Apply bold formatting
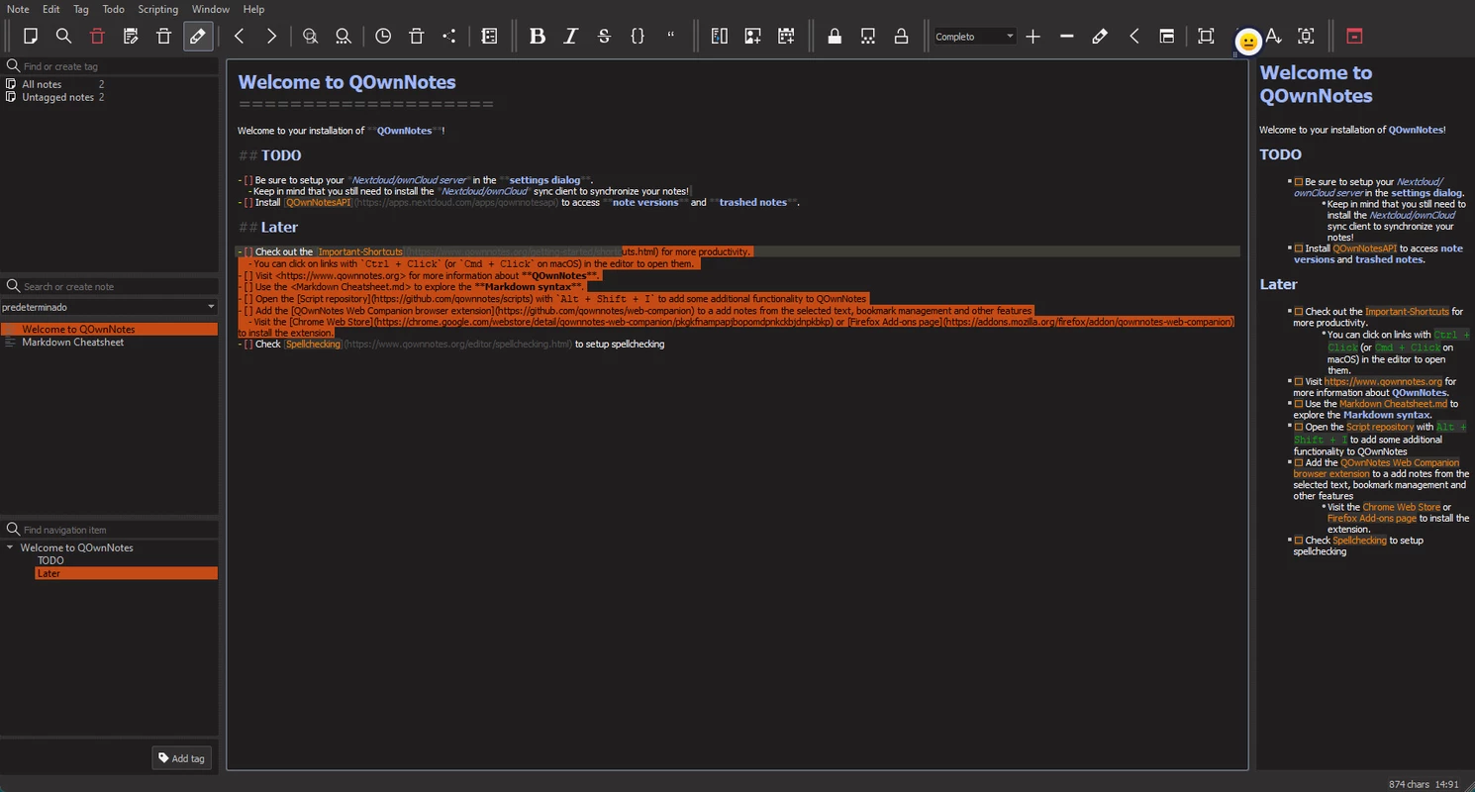 [538, 37]
